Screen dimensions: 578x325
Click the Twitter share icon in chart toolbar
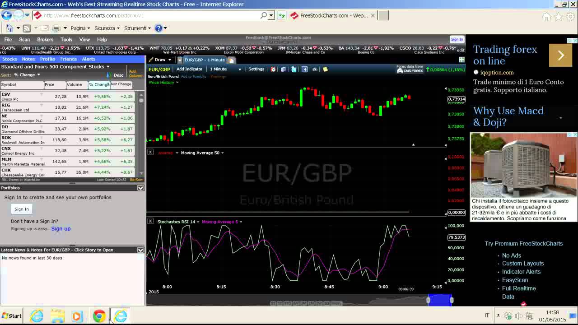click(294, 69)
